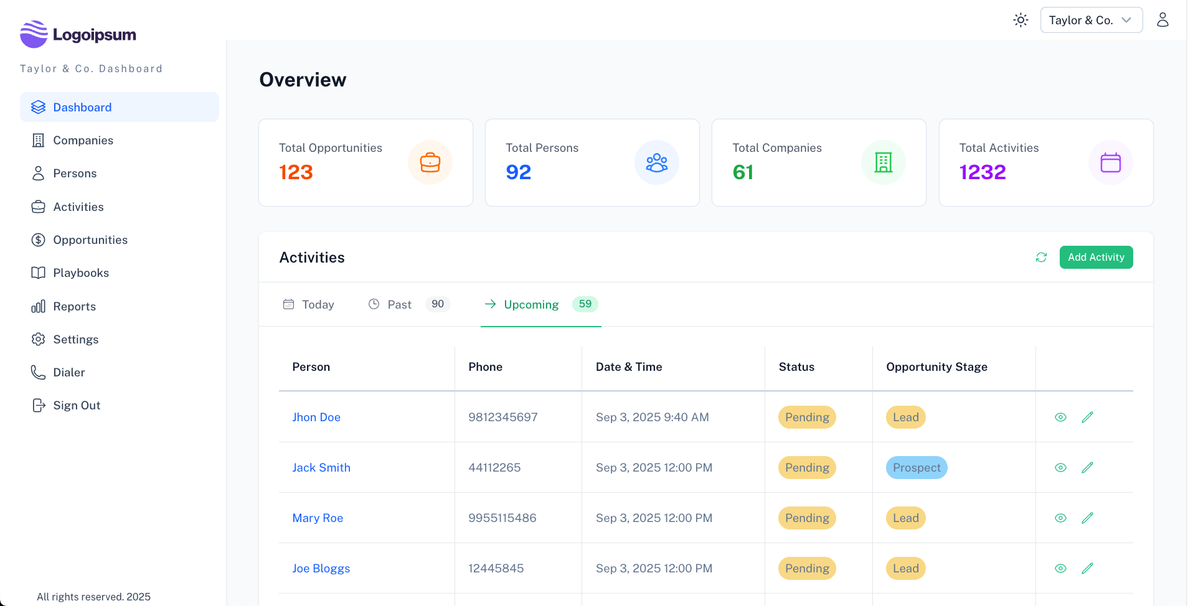Click the Add Activity button
This screenshot has width=1188, height=606.
(1096, 257)
